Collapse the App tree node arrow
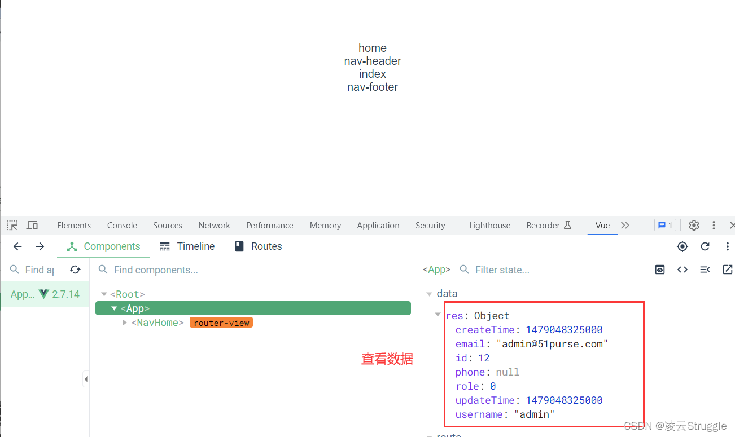Screen dimensions: 735x437 (x=115, y=308)
